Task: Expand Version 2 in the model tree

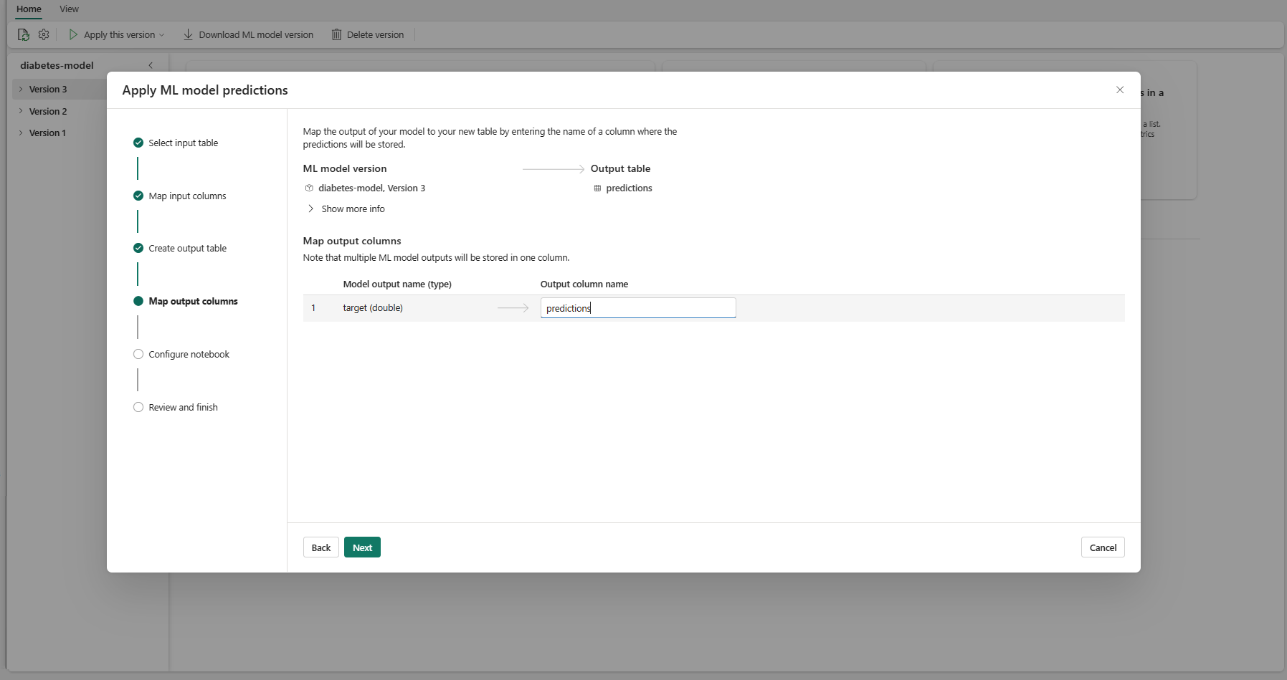Action: tap(21, 111)
